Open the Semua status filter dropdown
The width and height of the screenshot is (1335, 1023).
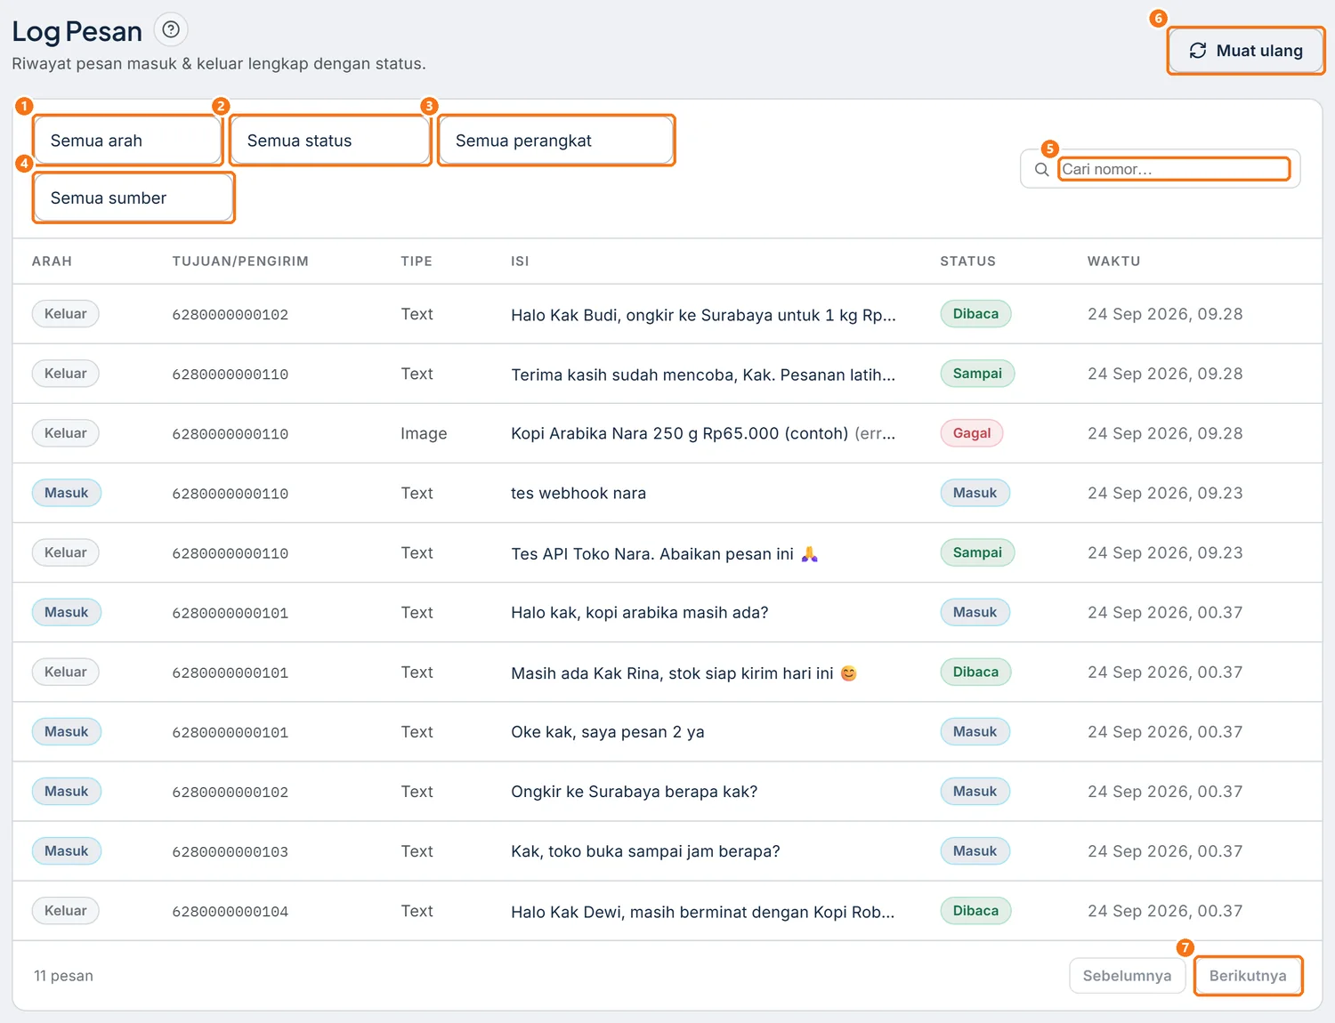click(330, 141)
